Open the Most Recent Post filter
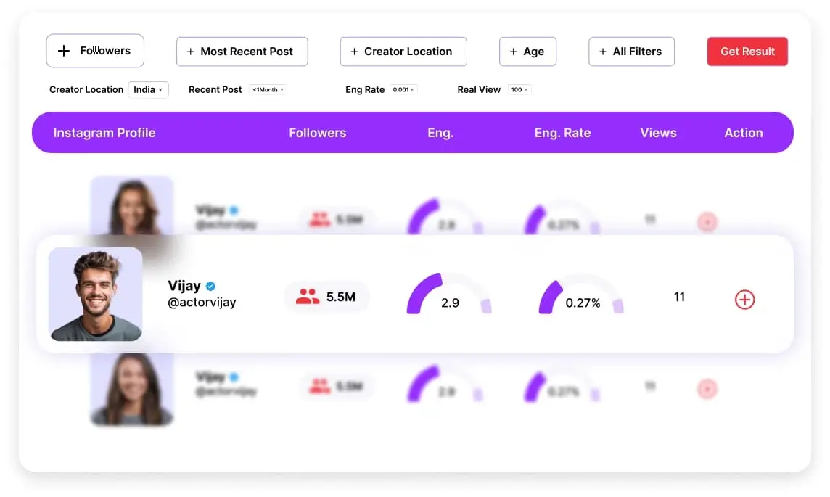 (x=242, y=52)
